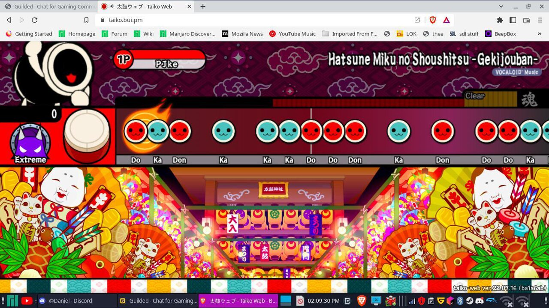549x308 pixels.
Task: Go forward to the next page
Action: pyautogui.click(x=21, y=20)
